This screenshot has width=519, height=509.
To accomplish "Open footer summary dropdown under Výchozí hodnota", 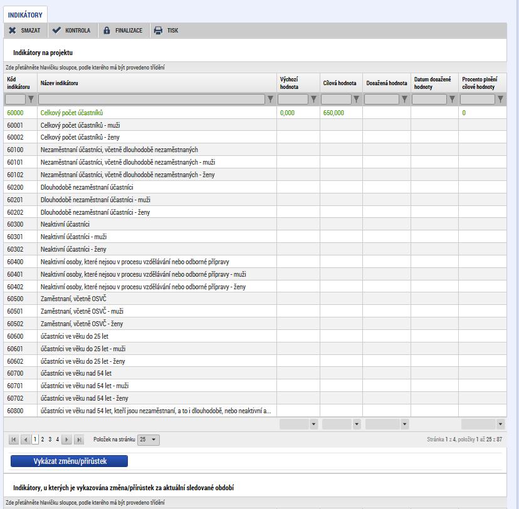I will pyautogui.click(x=313, y=424).
